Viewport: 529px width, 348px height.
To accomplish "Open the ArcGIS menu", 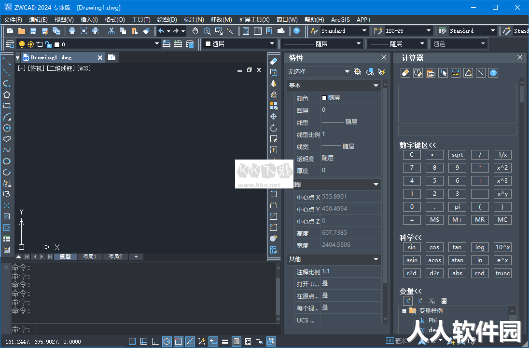I will pos(340,20).
